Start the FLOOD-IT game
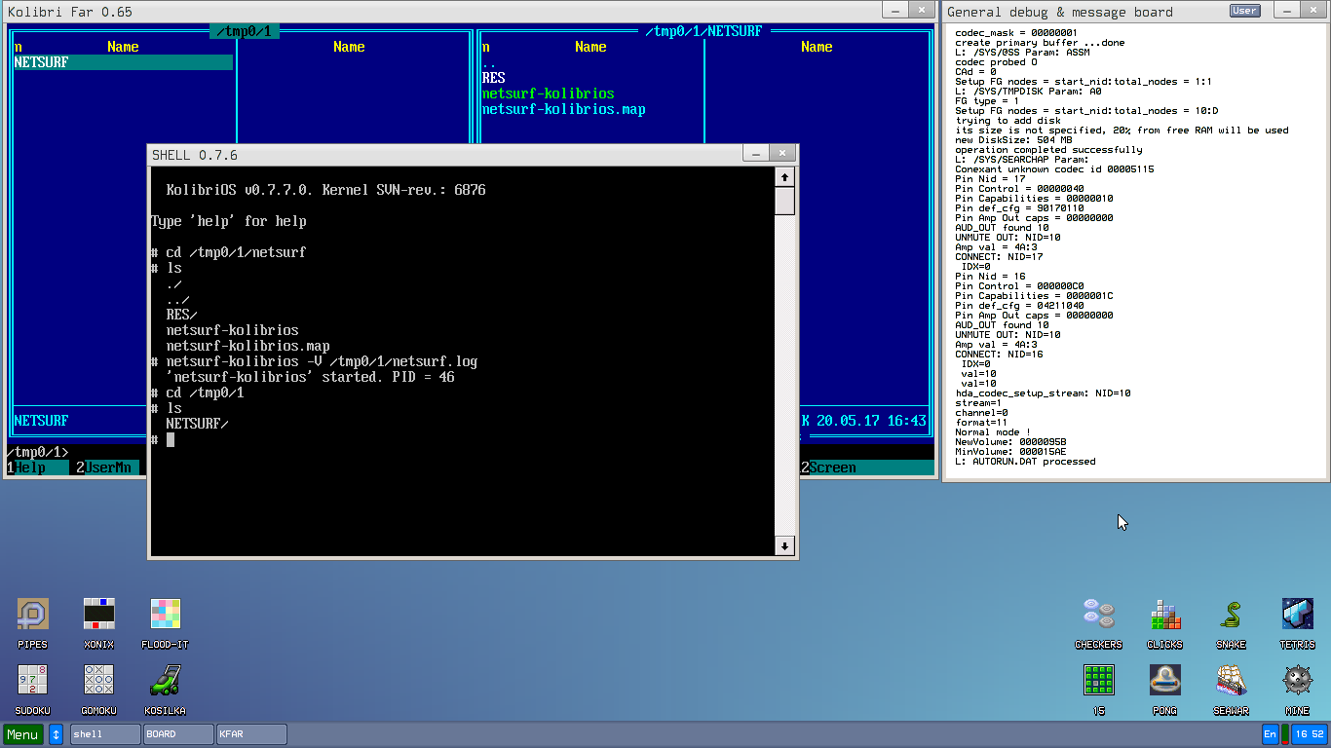 point(165,615)
